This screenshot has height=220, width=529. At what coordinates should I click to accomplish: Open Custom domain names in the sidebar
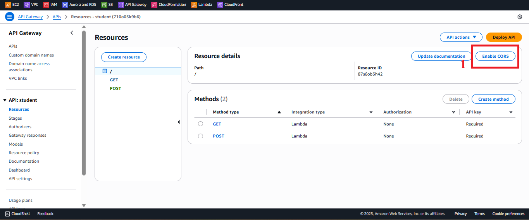coord(31,55)
